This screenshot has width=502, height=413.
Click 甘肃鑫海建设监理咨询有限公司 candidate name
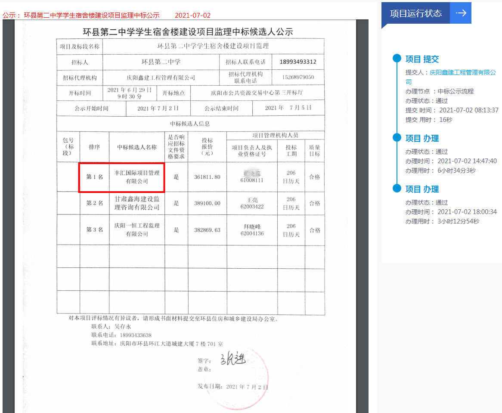137,203
